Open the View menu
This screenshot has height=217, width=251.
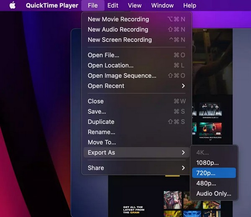click(x=135, y=5)
